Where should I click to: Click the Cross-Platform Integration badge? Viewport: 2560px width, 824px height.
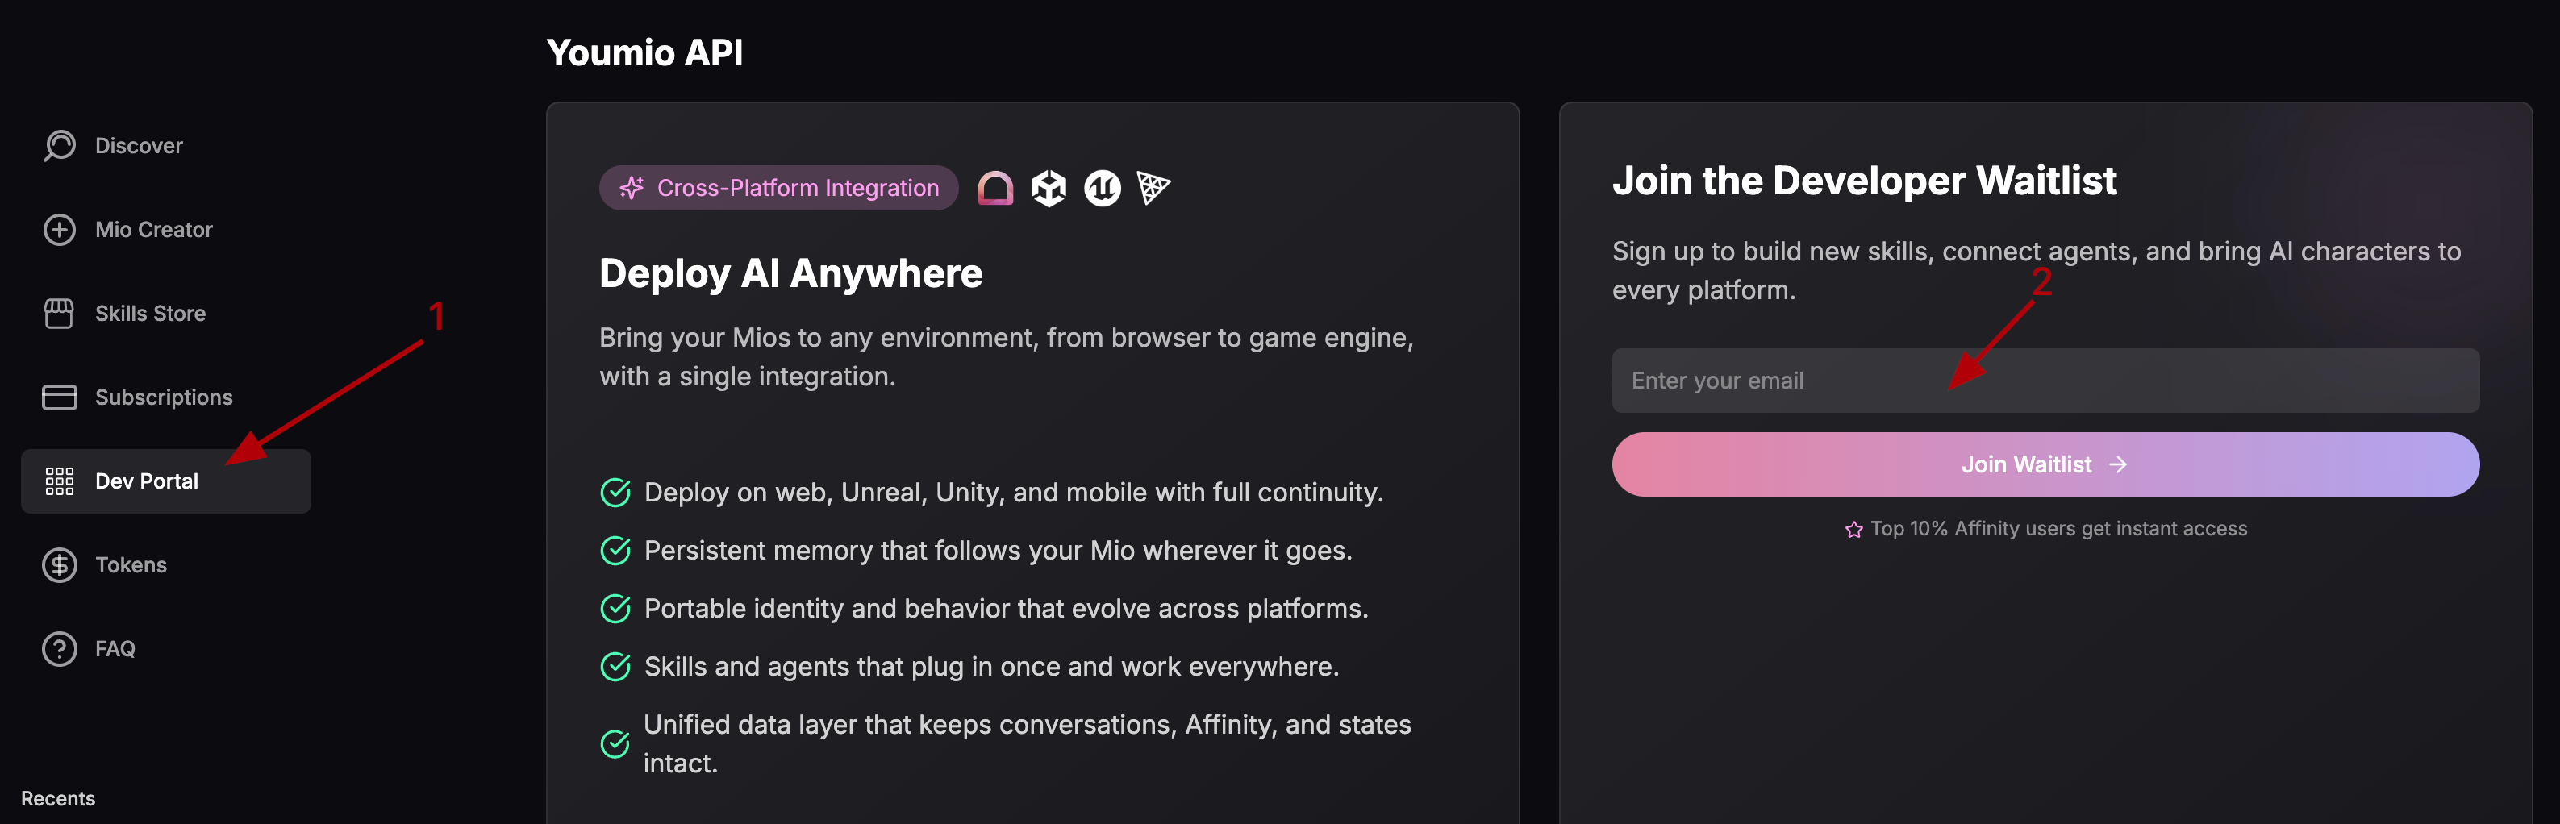click(778, 188)
